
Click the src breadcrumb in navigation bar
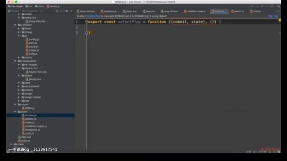(29, 6)
